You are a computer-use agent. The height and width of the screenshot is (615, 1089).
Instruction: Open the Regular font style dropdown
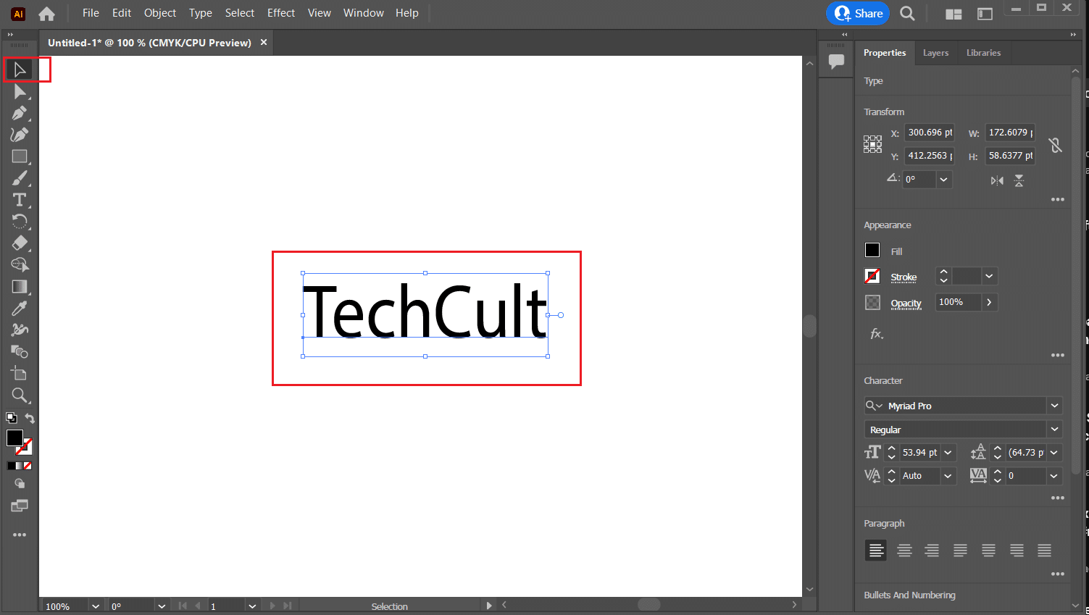1054,430
